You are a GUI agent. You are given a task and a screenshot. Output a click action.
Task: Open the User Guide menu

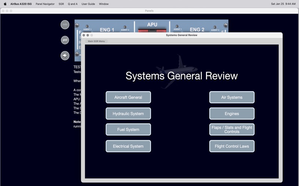(x=88, y=4)
